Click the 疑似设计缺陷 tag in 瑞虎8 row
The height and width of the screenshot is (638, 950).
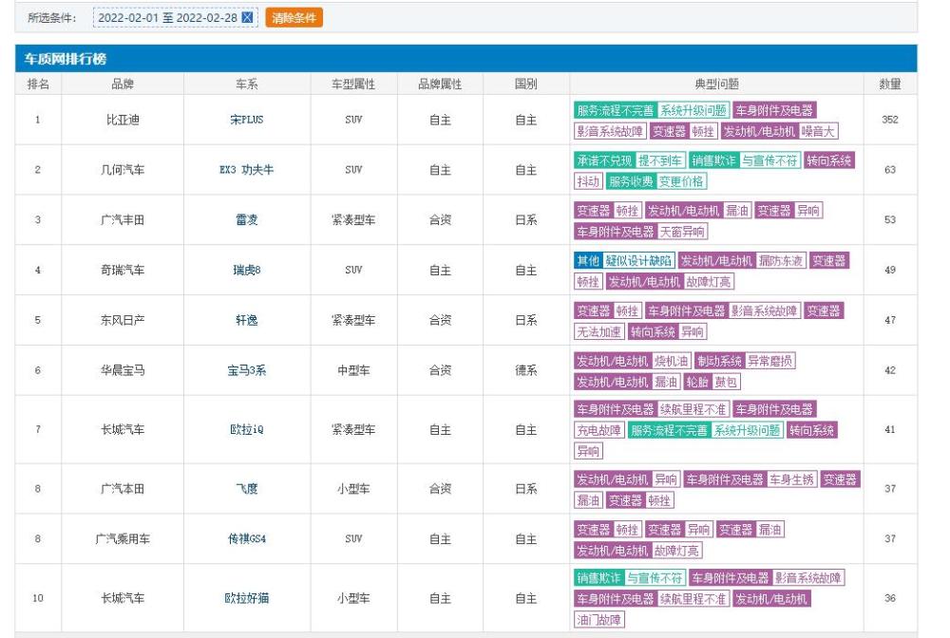click(638, 261)
